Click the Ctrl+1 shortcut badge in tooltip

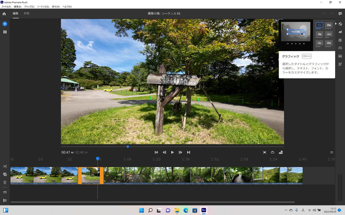[307, 56]
